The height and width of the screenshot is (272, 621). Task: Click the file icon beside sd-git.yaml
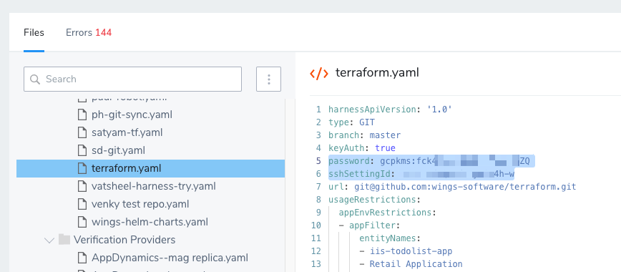tap(82, 150)
